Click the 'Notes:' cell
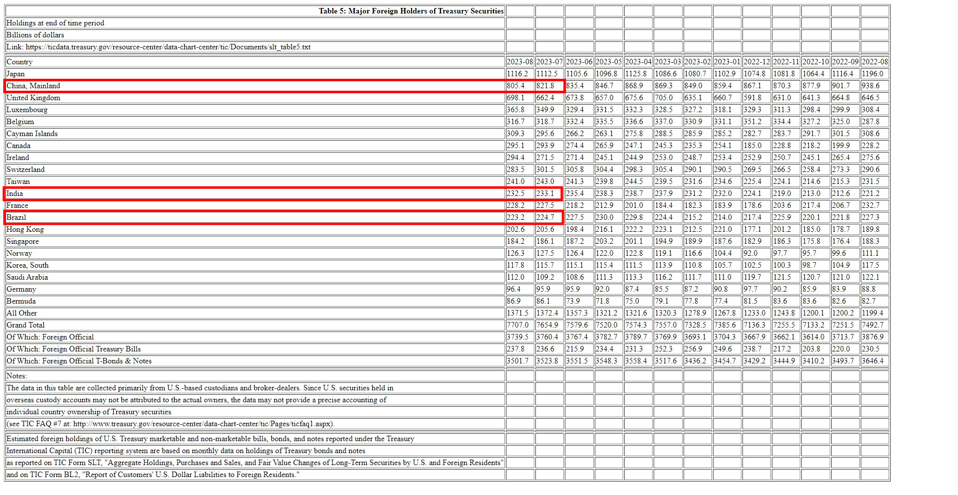Image resolution: width=958 pixels, height=495 pixels. point(255,376)
